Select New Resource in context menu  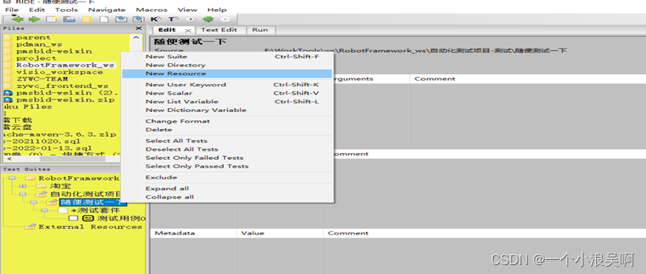coord(228,73)
